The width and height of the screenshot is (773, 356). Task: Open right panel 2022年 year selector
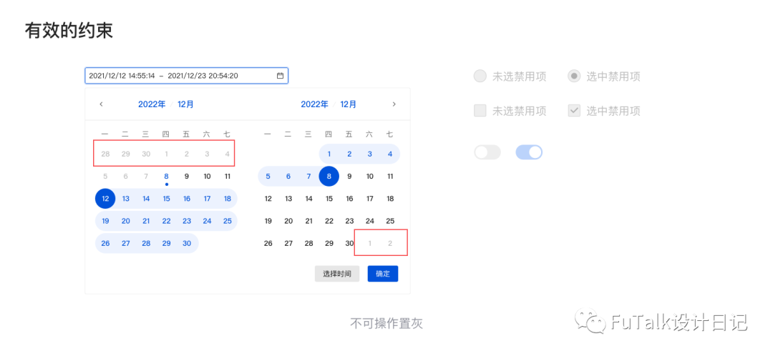pyautogui.click(x=314, y=104)
